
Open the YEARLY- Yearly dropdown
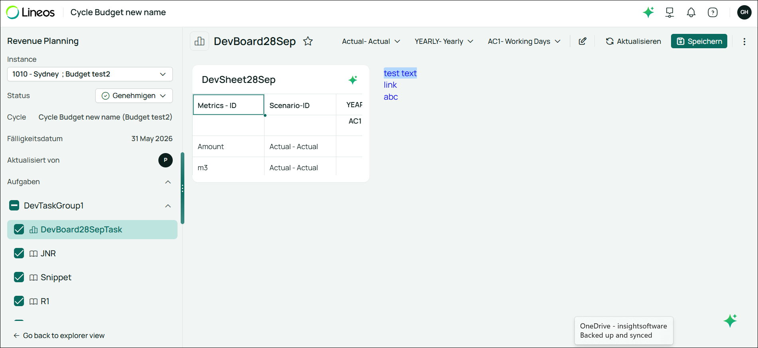click(444, 41)
